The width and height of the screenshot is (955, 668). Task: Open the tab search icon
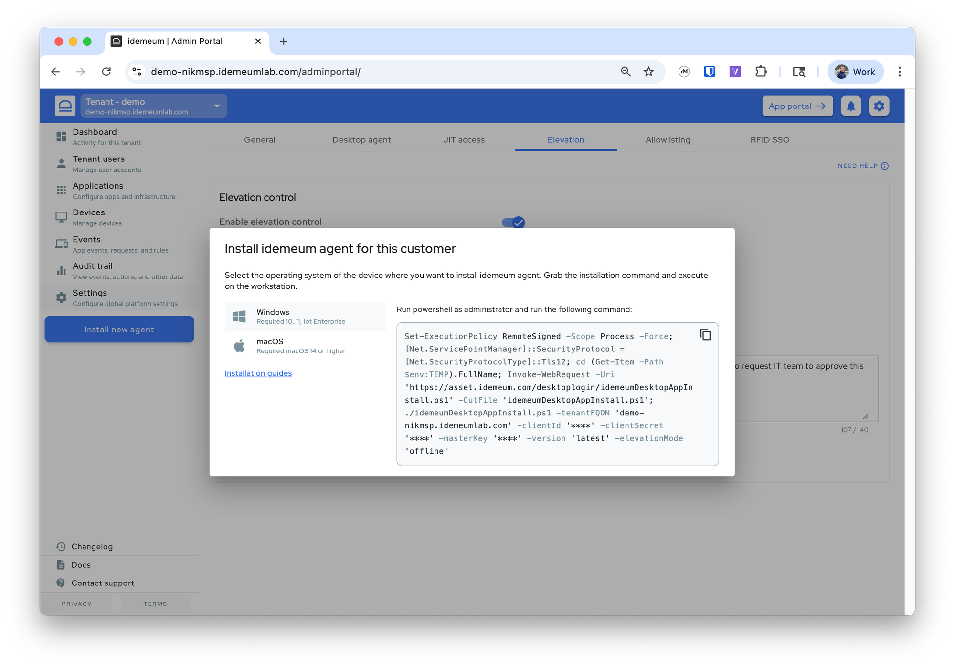[x=799, y=72]
